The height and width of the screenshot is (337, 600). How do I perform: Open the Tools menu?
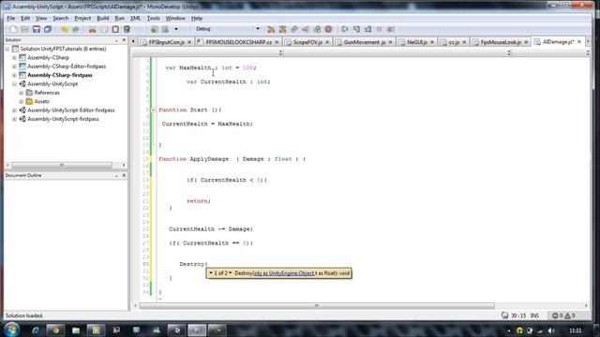click(x=153, y=18)
